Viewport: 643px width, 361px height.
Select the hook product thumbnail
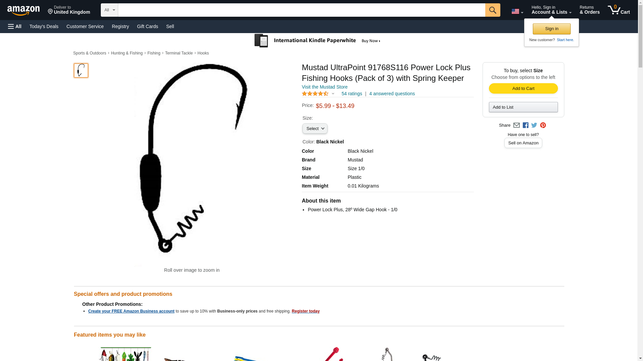pyautogui.click(x=81, y=71)
